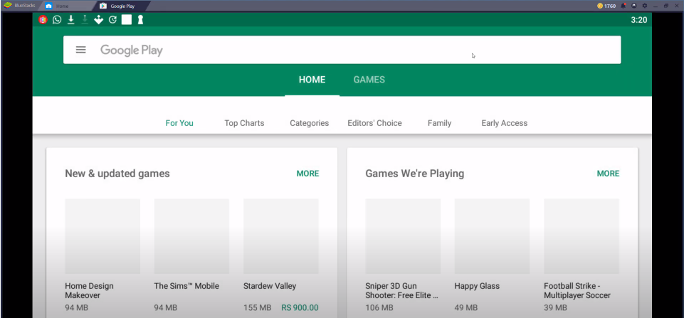Click the title text 'Home Design Makeover'
The height and width of the screenshot is (318, 684).
tap(89, 290)
